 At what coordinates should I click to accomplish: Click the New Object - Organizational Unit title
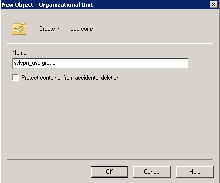(x=47, y=5)
